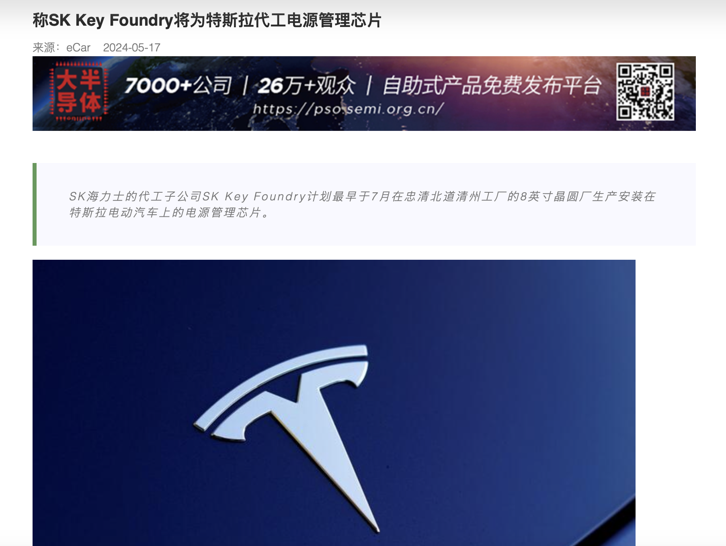Click the 7000+公司 text in the banner

click(178, 86)
